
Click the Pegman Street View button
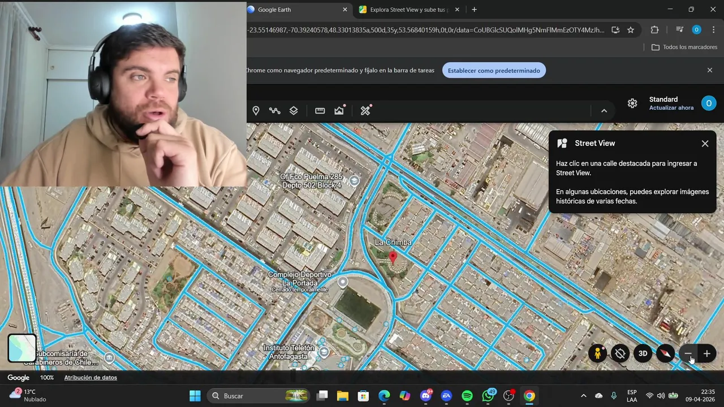597,354
